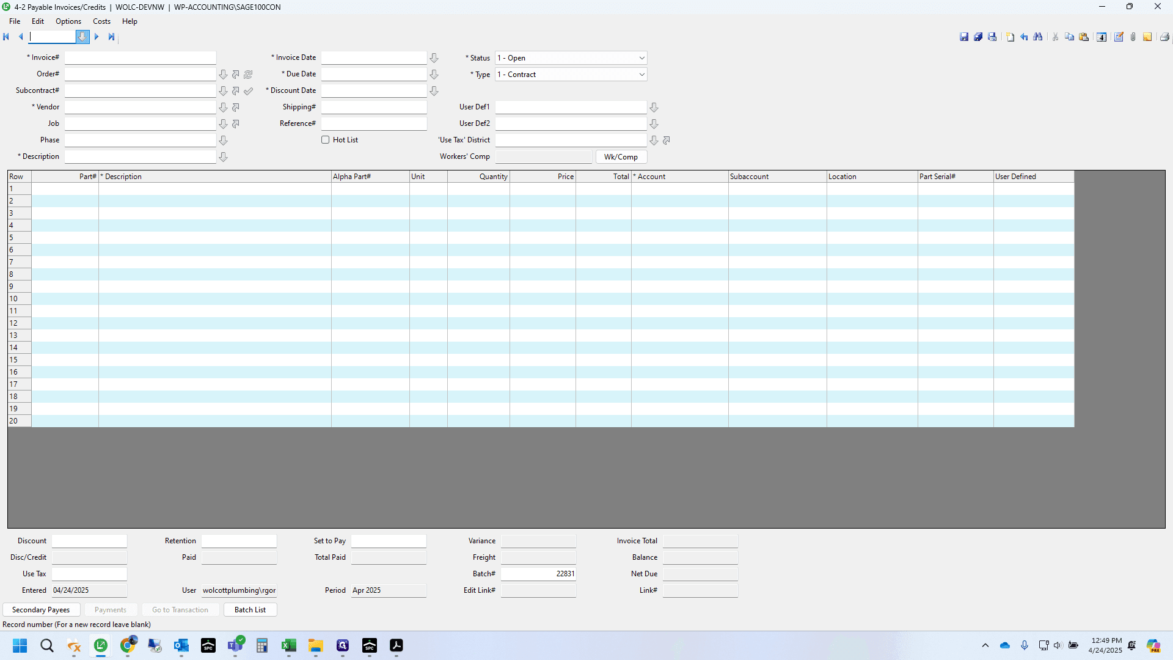Open the detail arrow beside Order#
This screenshot has width=1173, height=660.
236,75
